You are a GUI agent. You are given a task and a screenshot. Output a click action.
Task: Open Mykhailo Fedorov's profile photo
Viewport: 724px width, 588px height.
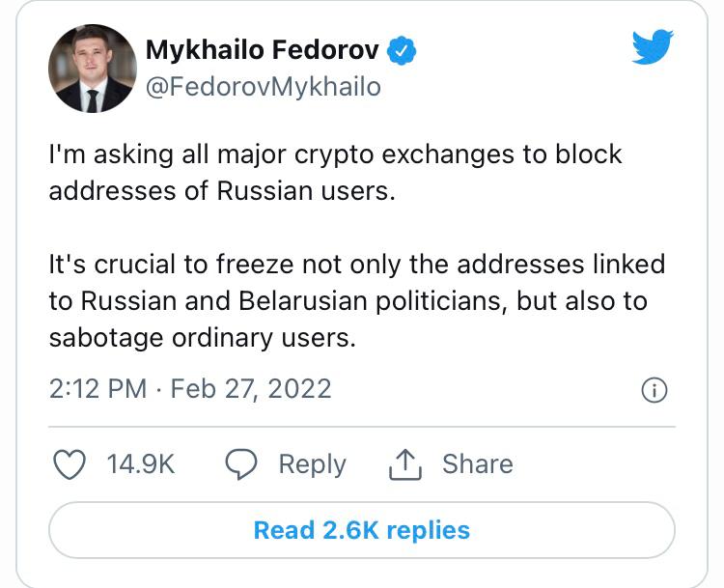pyautogui.click(x=90, y=68)
